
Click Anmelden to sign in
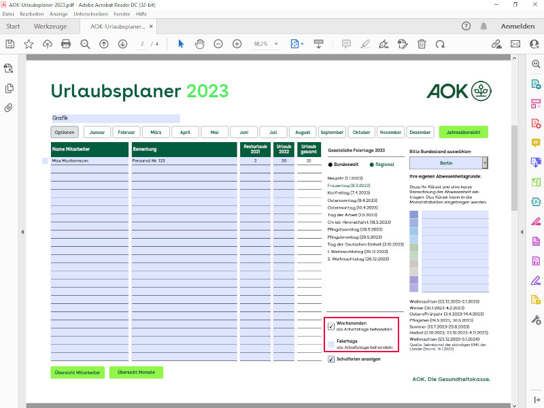point(517,27)
